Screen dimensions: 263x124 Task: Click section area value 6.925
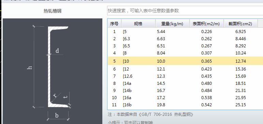tap(240, 31)
